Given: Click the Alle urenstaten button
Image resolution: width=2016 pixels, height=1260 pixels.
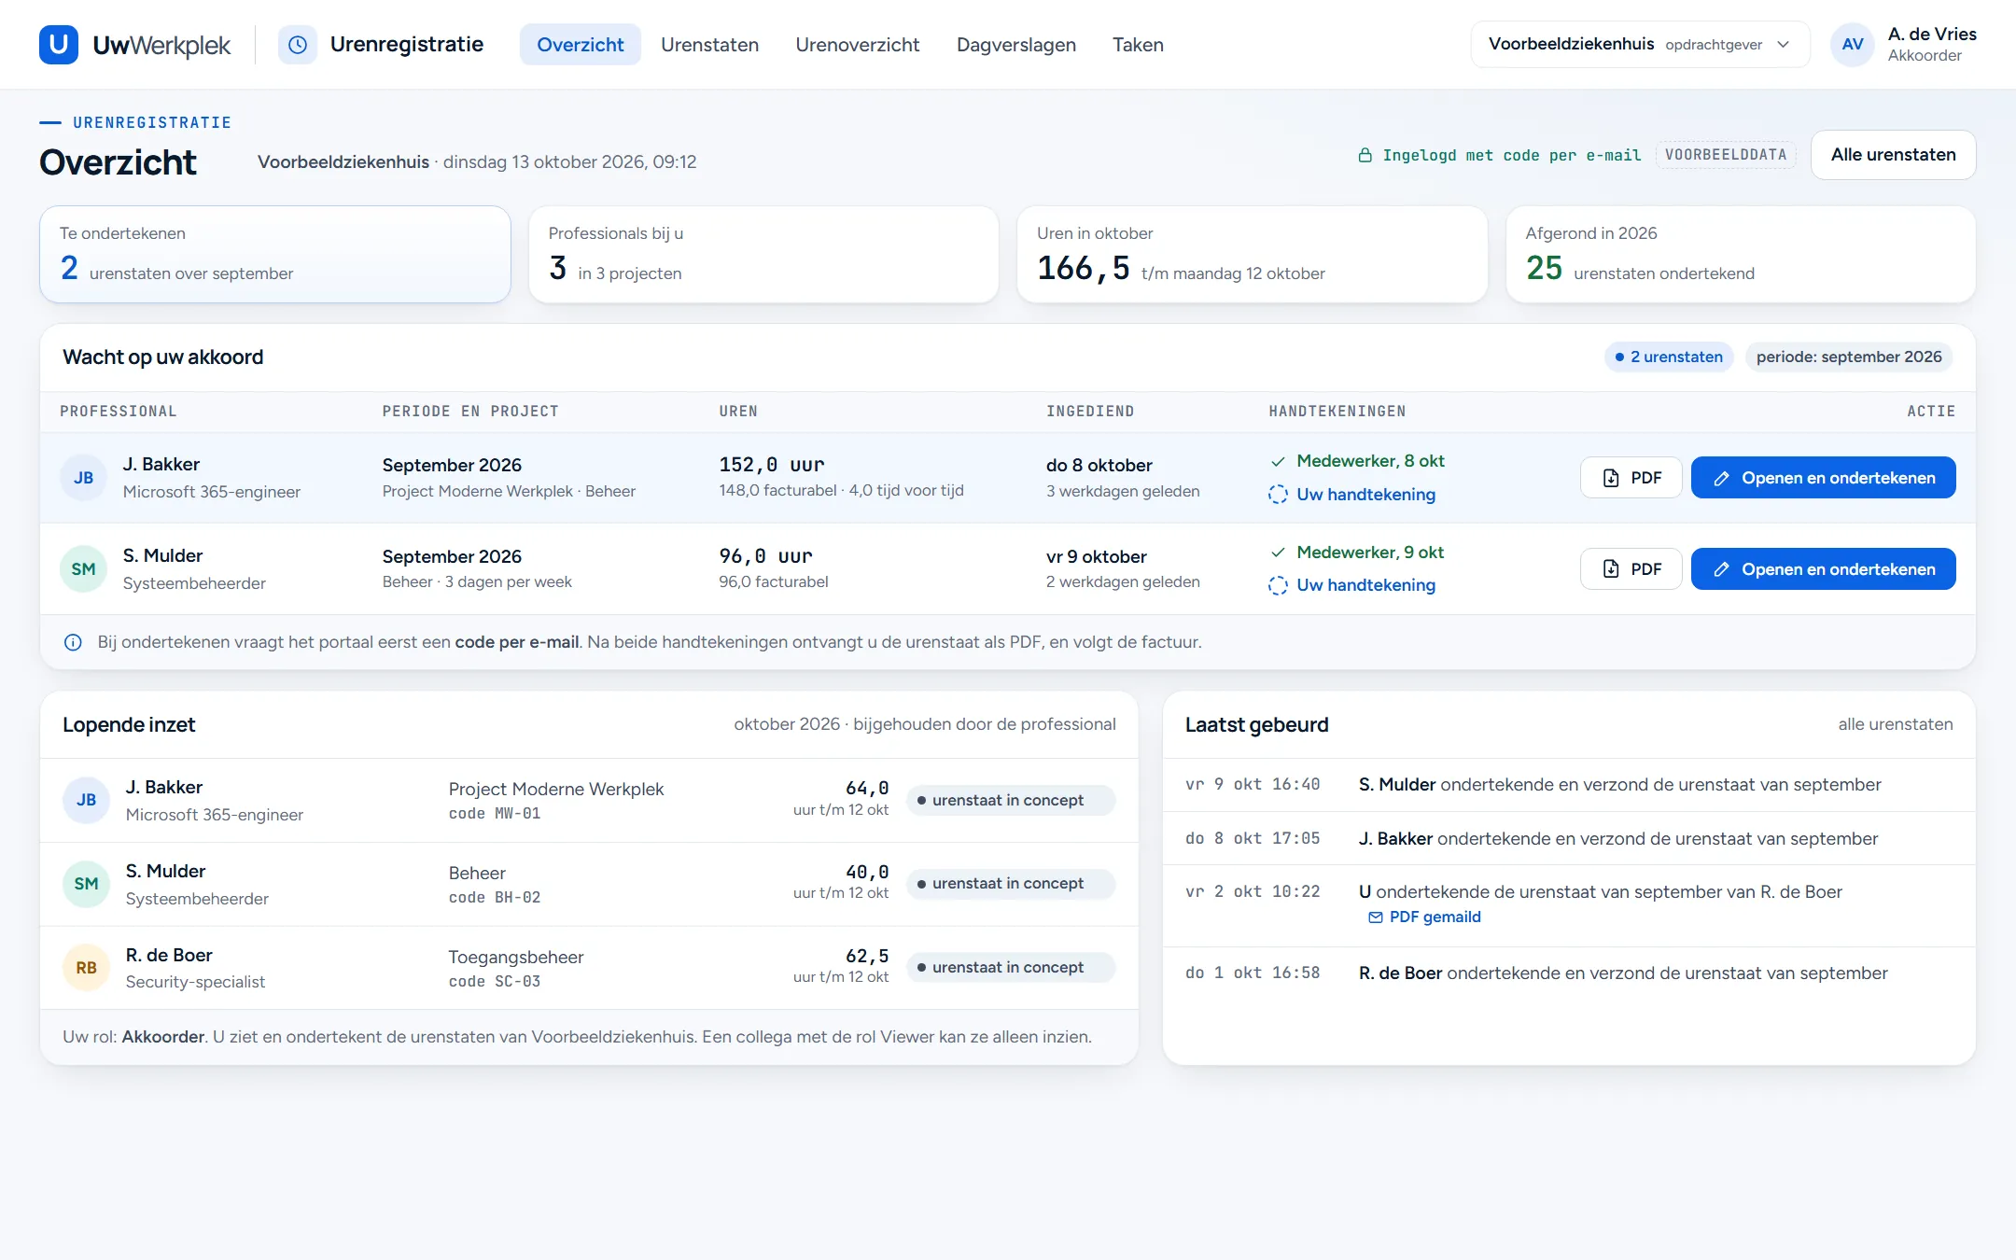Looking at the screenshot, I should pos(1893,155).
